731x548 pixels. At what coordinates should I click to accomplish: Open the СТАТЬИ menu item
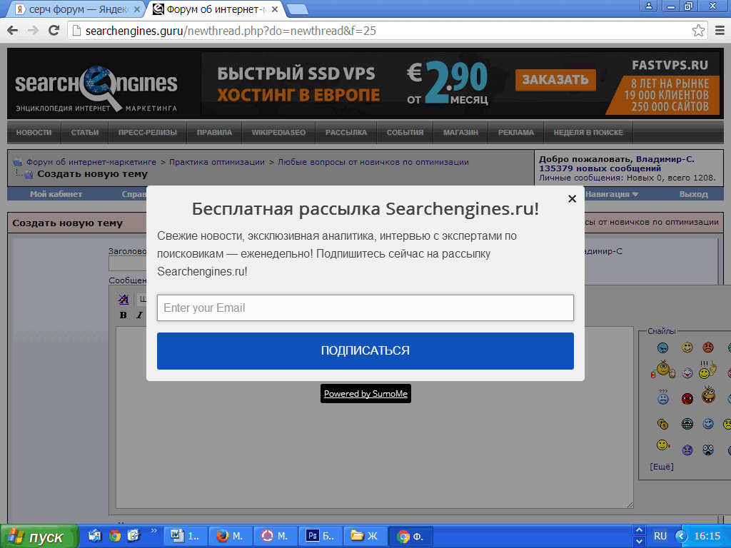coord(85,132)
